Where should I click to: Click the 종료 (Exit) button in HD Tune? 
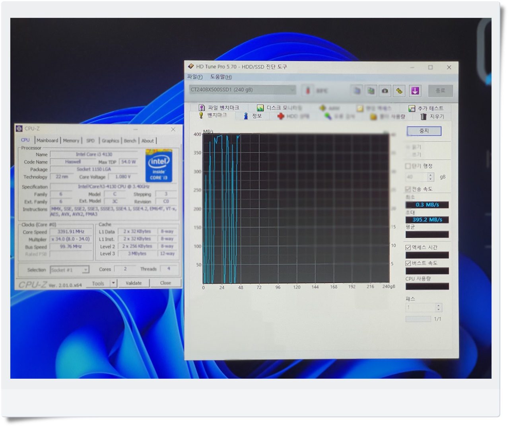point(440,91)
